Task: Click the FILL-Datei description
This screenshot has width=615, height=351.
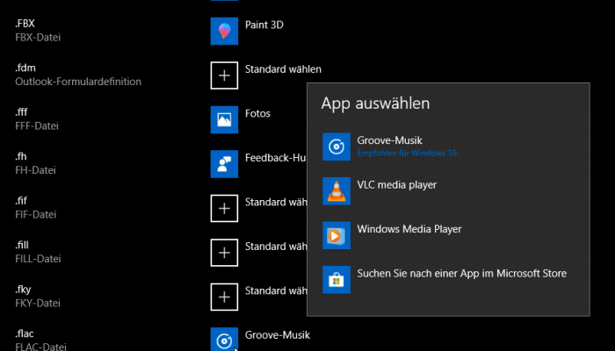Action: click(38, 259)
